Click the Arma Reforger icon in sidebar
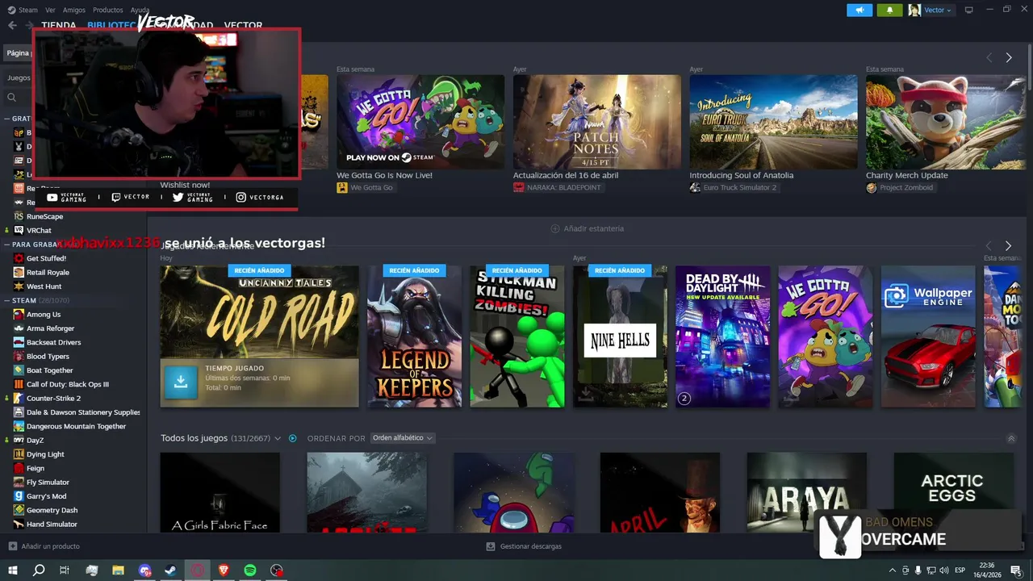 point(19,328)
